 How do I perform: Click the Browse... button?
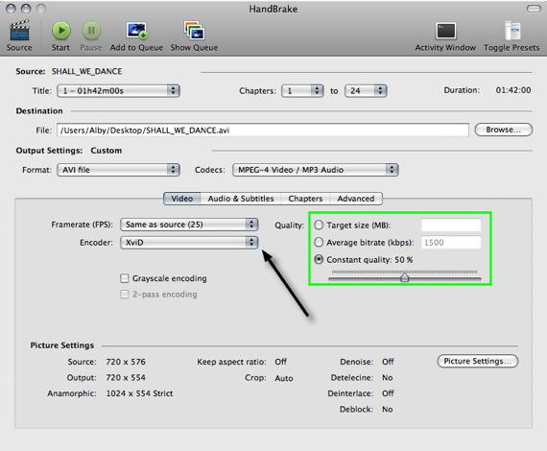(x=504, y=130)
